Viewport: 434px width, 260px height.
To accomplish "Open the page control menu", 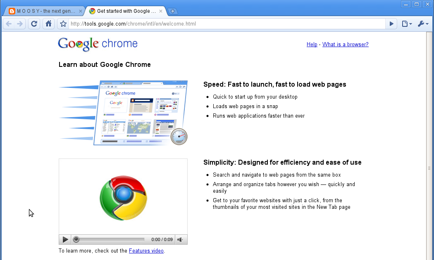I will click(407, 24).
